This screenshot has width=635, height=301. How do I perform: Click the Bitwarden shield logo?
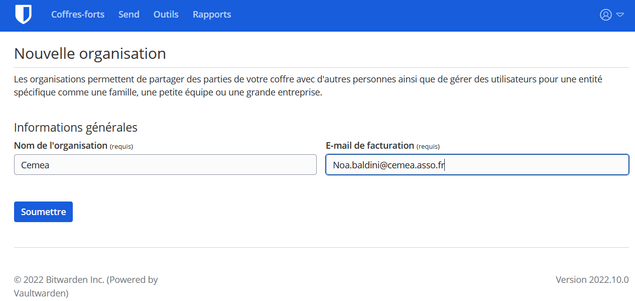tap(24, 15)
